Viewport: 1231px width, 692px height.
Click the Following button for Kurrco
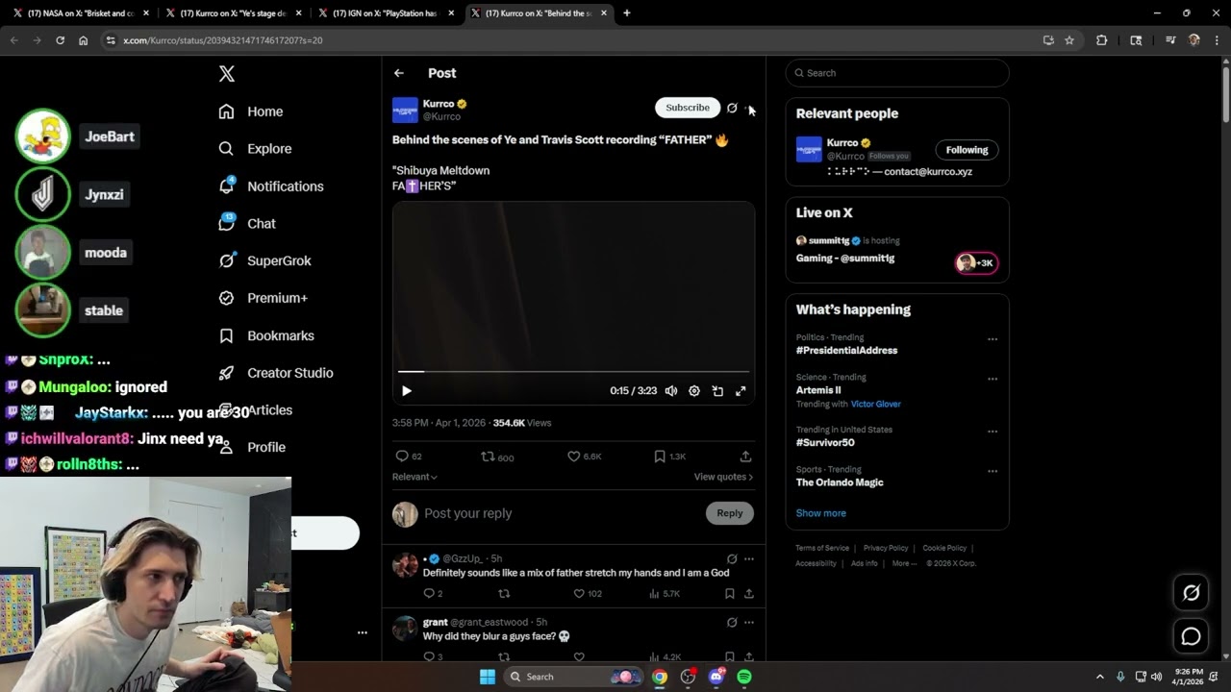click(967, 150)
